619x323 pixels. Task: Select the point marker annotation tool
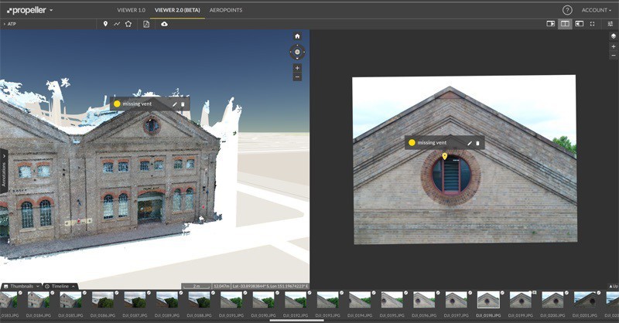point(105,24)
